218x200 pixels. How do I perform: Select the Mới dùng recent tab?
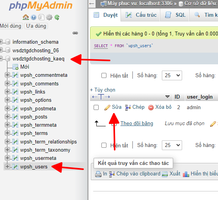pos(11,26)
